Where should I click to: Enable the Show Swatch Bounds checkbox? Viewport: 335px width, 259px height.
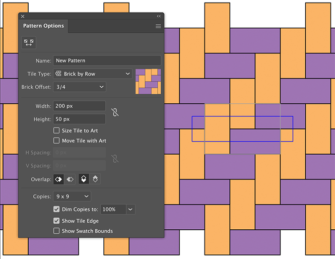(x=56, y=231)
